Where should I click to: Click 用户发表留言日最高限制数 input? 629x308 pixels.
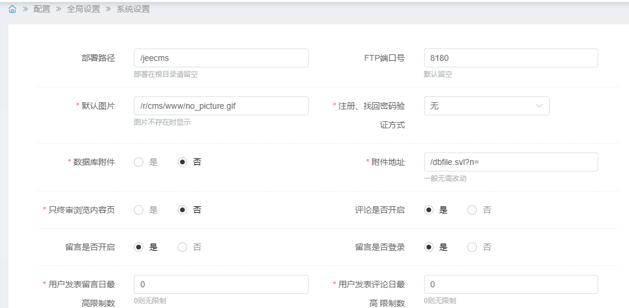tap(221, 284)
